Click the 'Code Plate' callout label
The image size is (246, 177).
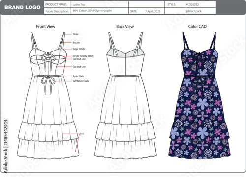click(x=78, y=76)
